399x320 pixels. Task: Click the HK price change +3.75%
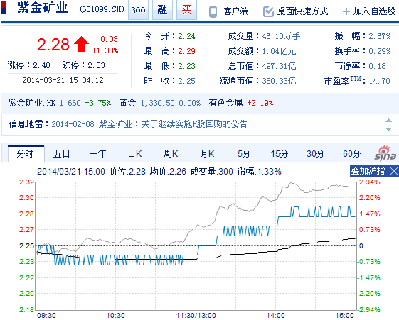(x=98, y=103)
